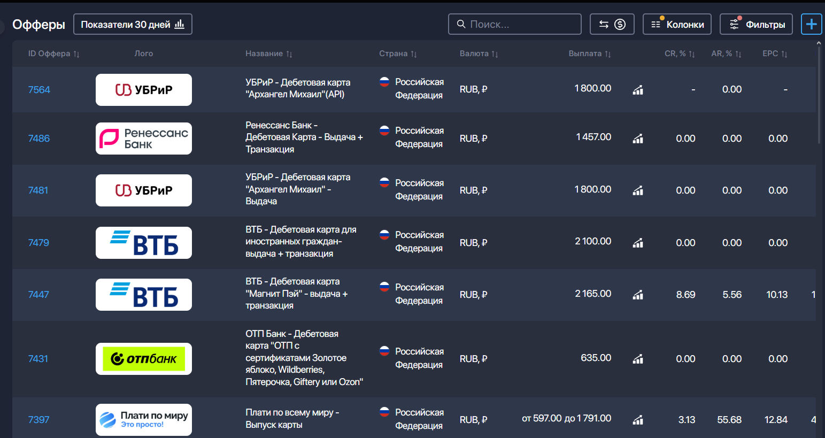Viewport: 825px width, 438px height.
Task: Click the table vertical scrollbar
Action: [x=819, y=95]
